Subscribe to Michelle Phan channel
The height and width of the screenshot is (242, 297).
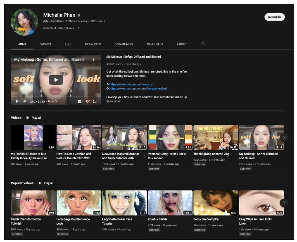point(274,17)
